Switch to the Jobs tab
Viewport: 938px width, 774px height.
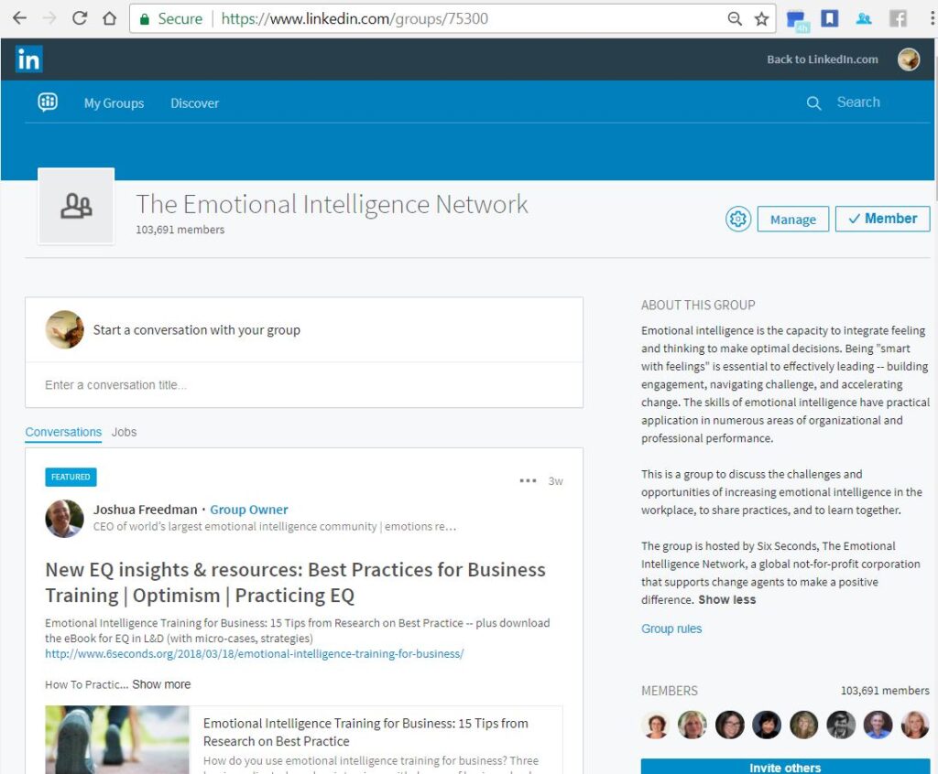tap(124, 432)
